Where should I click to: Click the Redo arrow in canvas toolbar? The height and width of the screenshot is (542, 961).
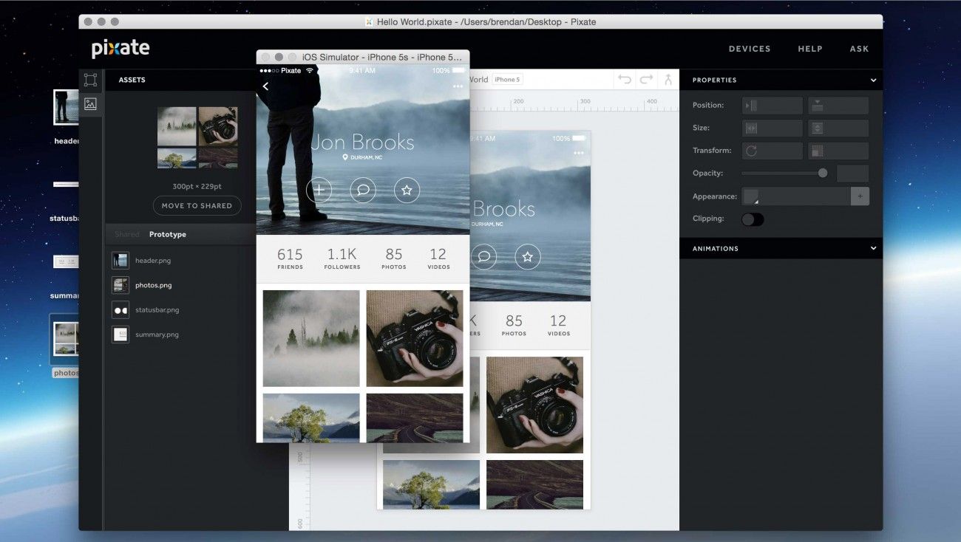646,80
